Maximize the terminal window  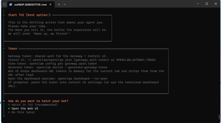207,4
